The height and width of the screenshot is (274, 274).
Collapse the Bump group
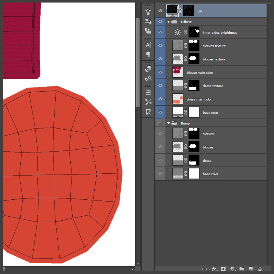point(168,123)
